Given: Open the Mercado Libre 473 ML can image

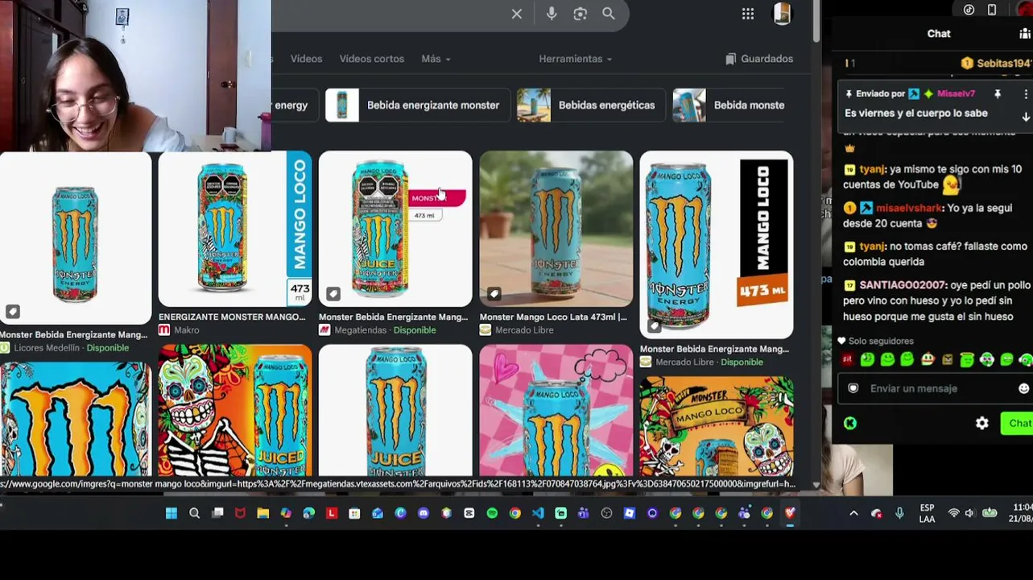Looking at the screenshot, I should point(717,245).
